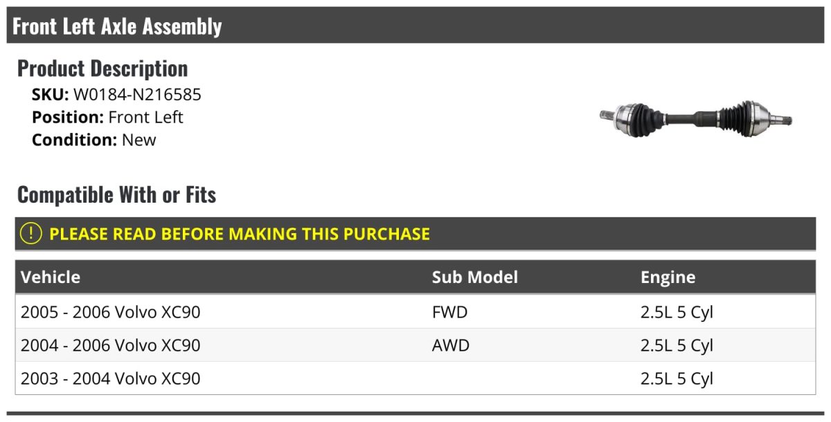Image resolution: width=831 pixels, height=422 pixels.
Task: Open the PLEASE READ BEFORE MAKING THIS PURCHASE notice
Action: (240, 234)
